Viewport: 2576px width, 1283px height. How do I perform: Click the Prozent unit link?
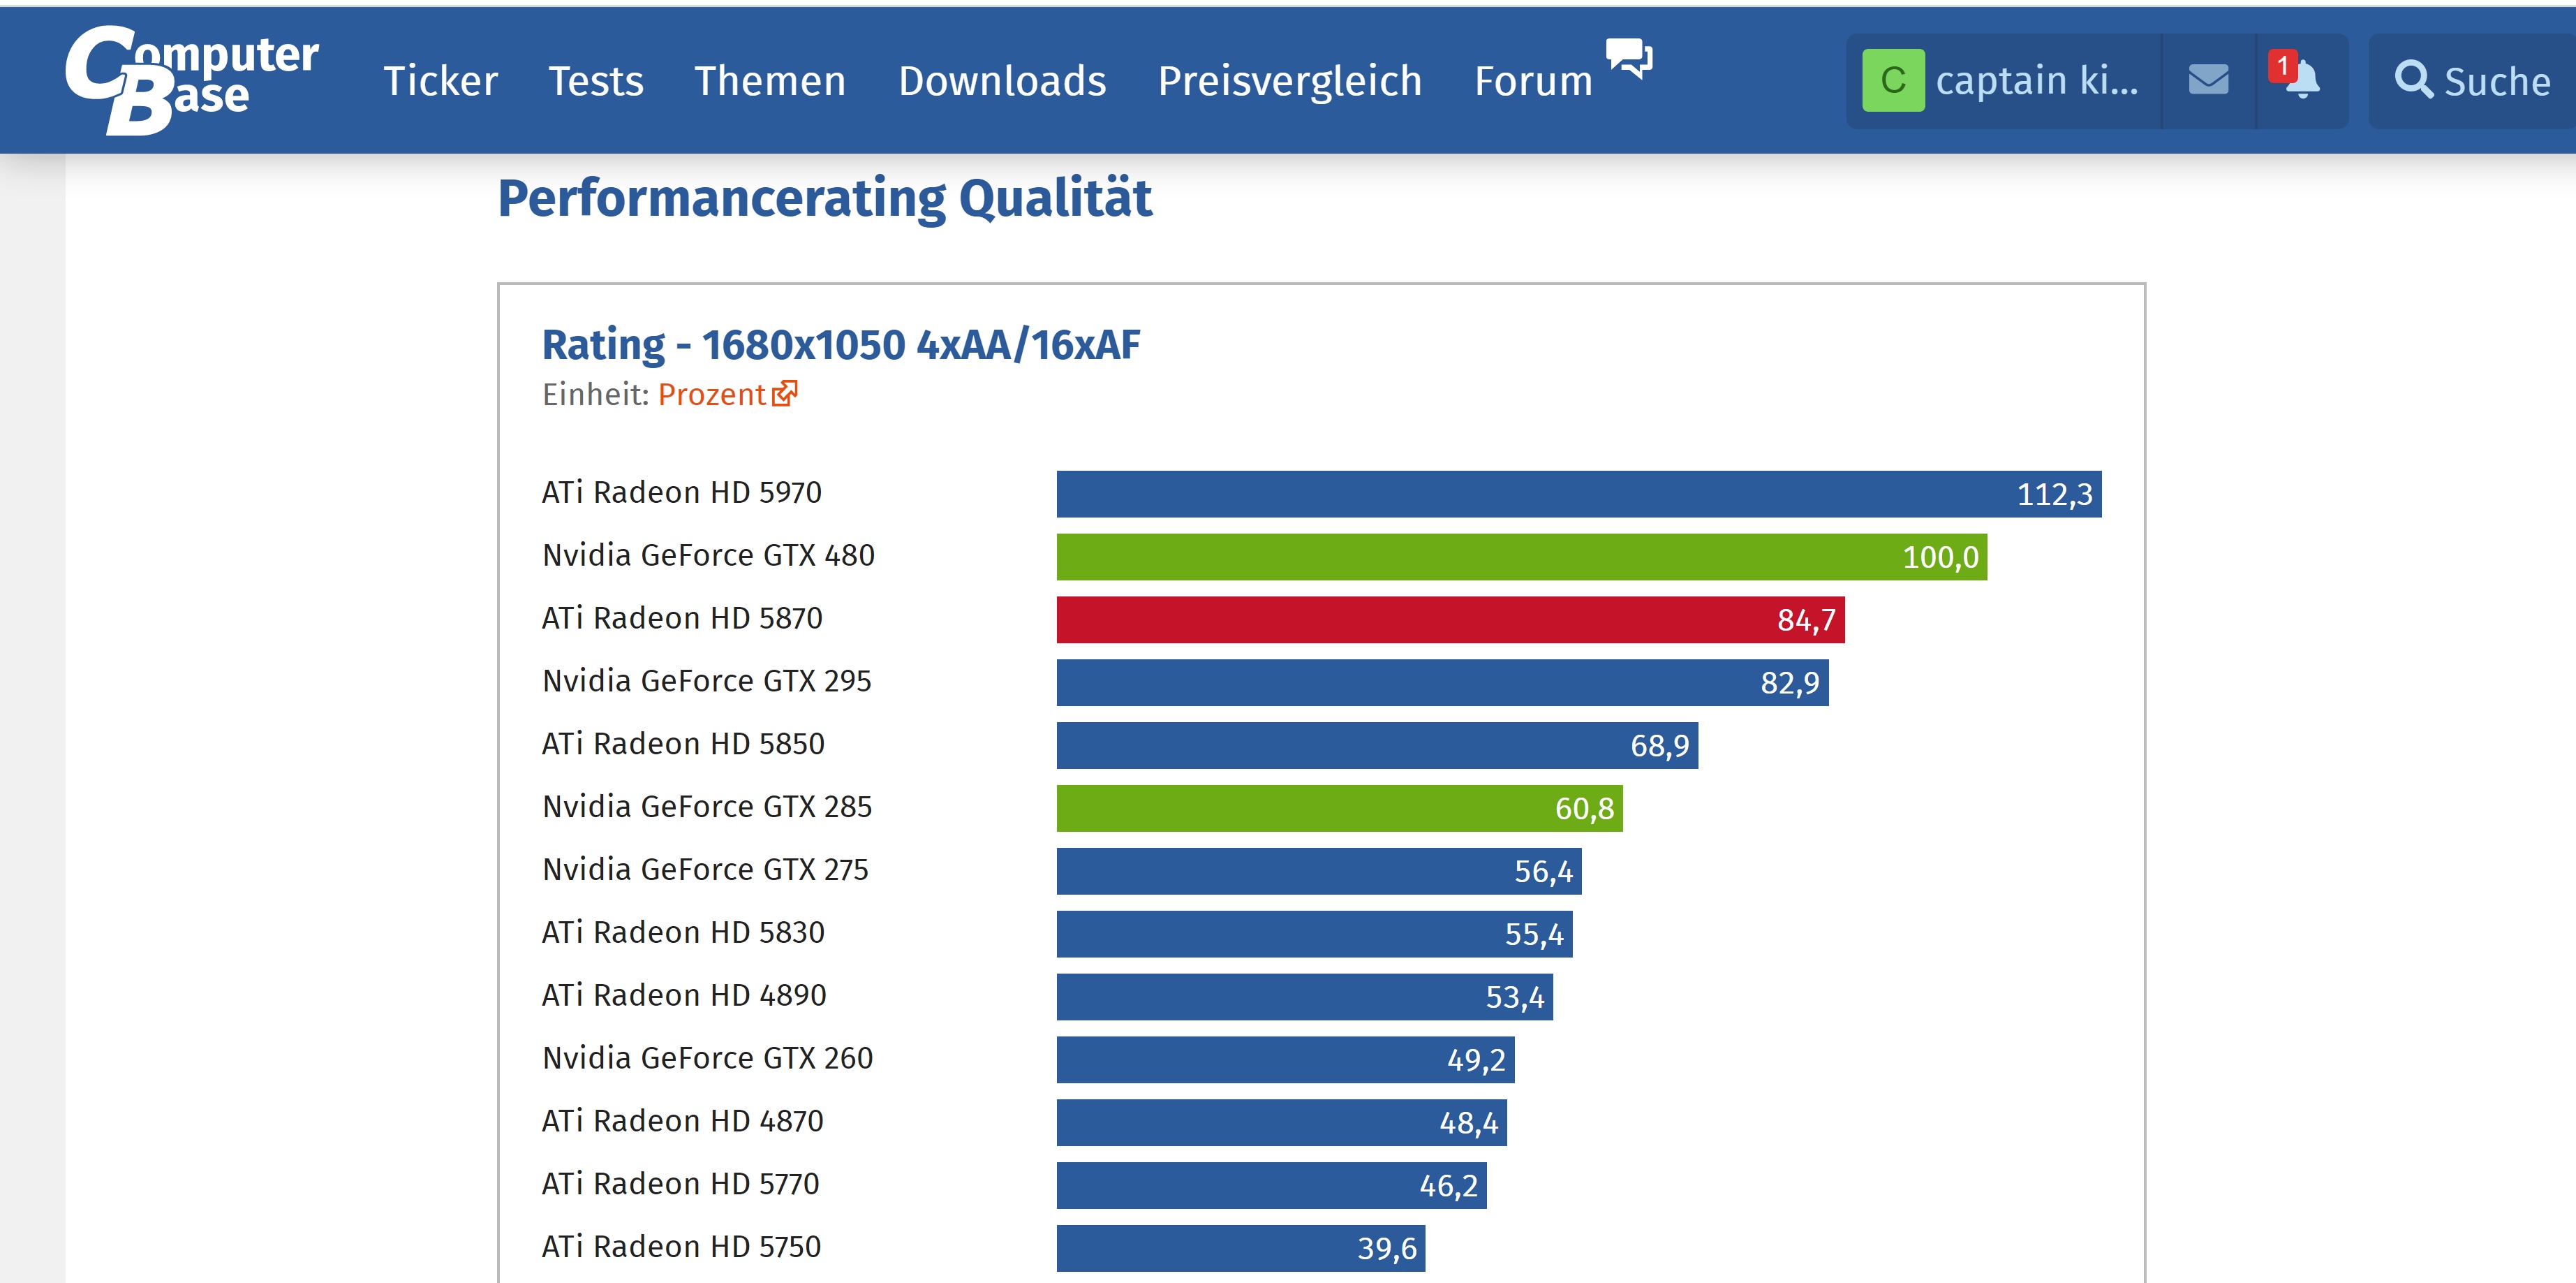coord(711,395)
